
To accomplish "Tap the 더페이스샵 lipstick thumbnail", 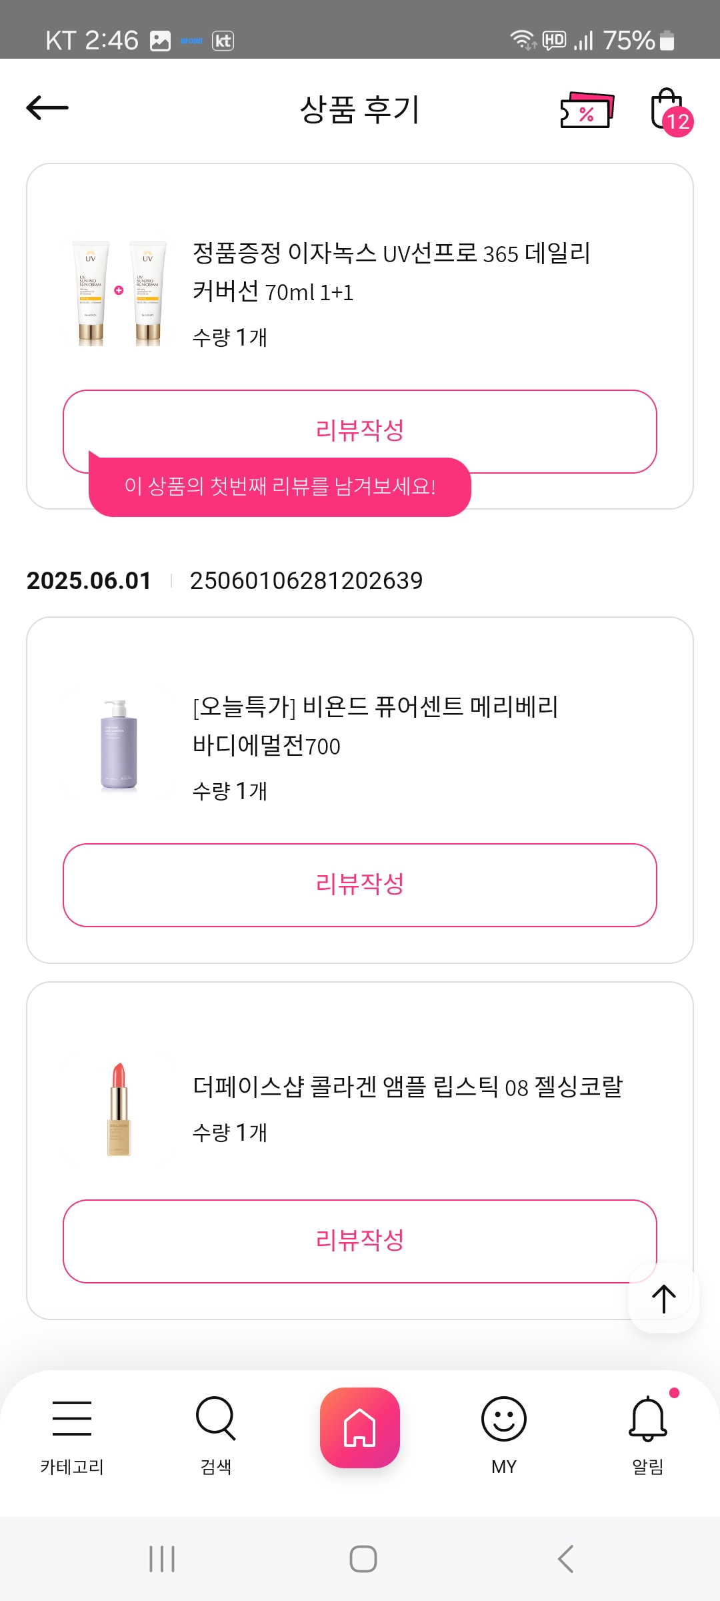I will [119, 1109].
